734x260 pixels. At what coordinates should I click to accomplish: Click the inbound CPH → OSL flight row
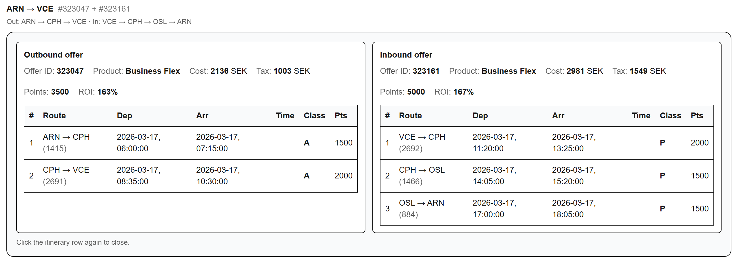coord(547,176)
